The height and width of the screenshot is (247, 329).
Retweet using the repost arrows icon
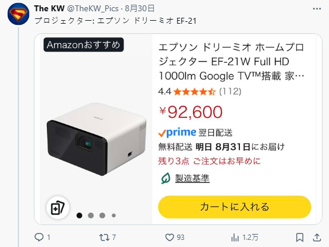click(104, 238)
